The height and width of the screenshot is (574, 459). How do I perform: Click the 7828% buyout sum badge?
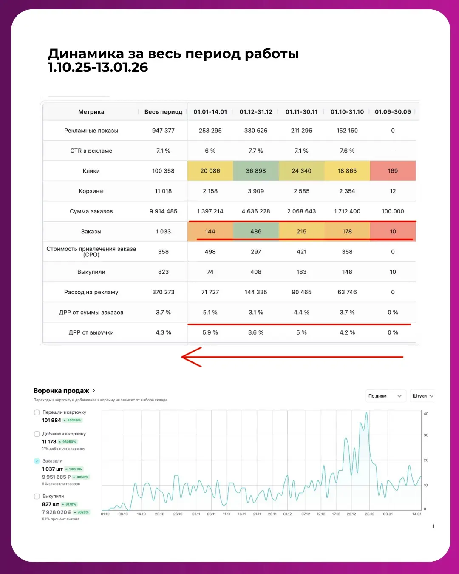click(82, 512)
